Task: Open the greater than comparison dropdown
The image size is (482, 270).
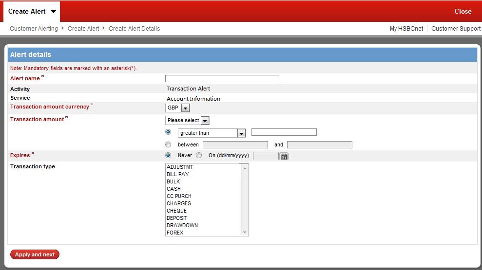Action: click(x=241, y=133)
